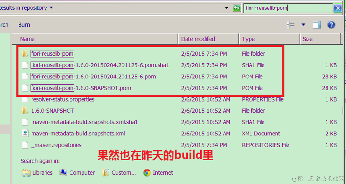This screenshot has width=346, height=184.
Task: Select resolver-status.properties file icon
Action: tap(25, 100)
